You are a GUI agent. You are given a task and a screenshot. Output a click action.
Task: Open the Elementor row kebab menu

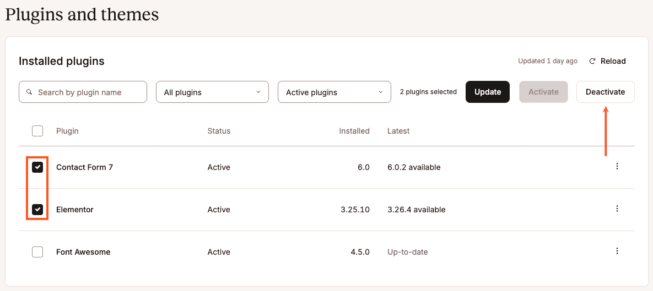click(x=617, y=208)
